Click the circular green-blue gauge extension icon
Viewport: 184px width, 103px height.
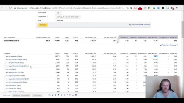[x=149, y=8]
